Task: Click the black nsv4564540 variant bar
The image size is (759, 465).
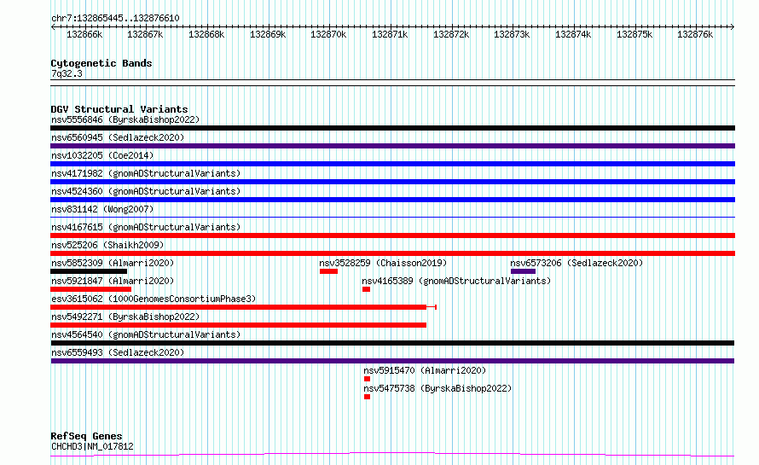Action: pyautogui.click(x=392, y=343)
